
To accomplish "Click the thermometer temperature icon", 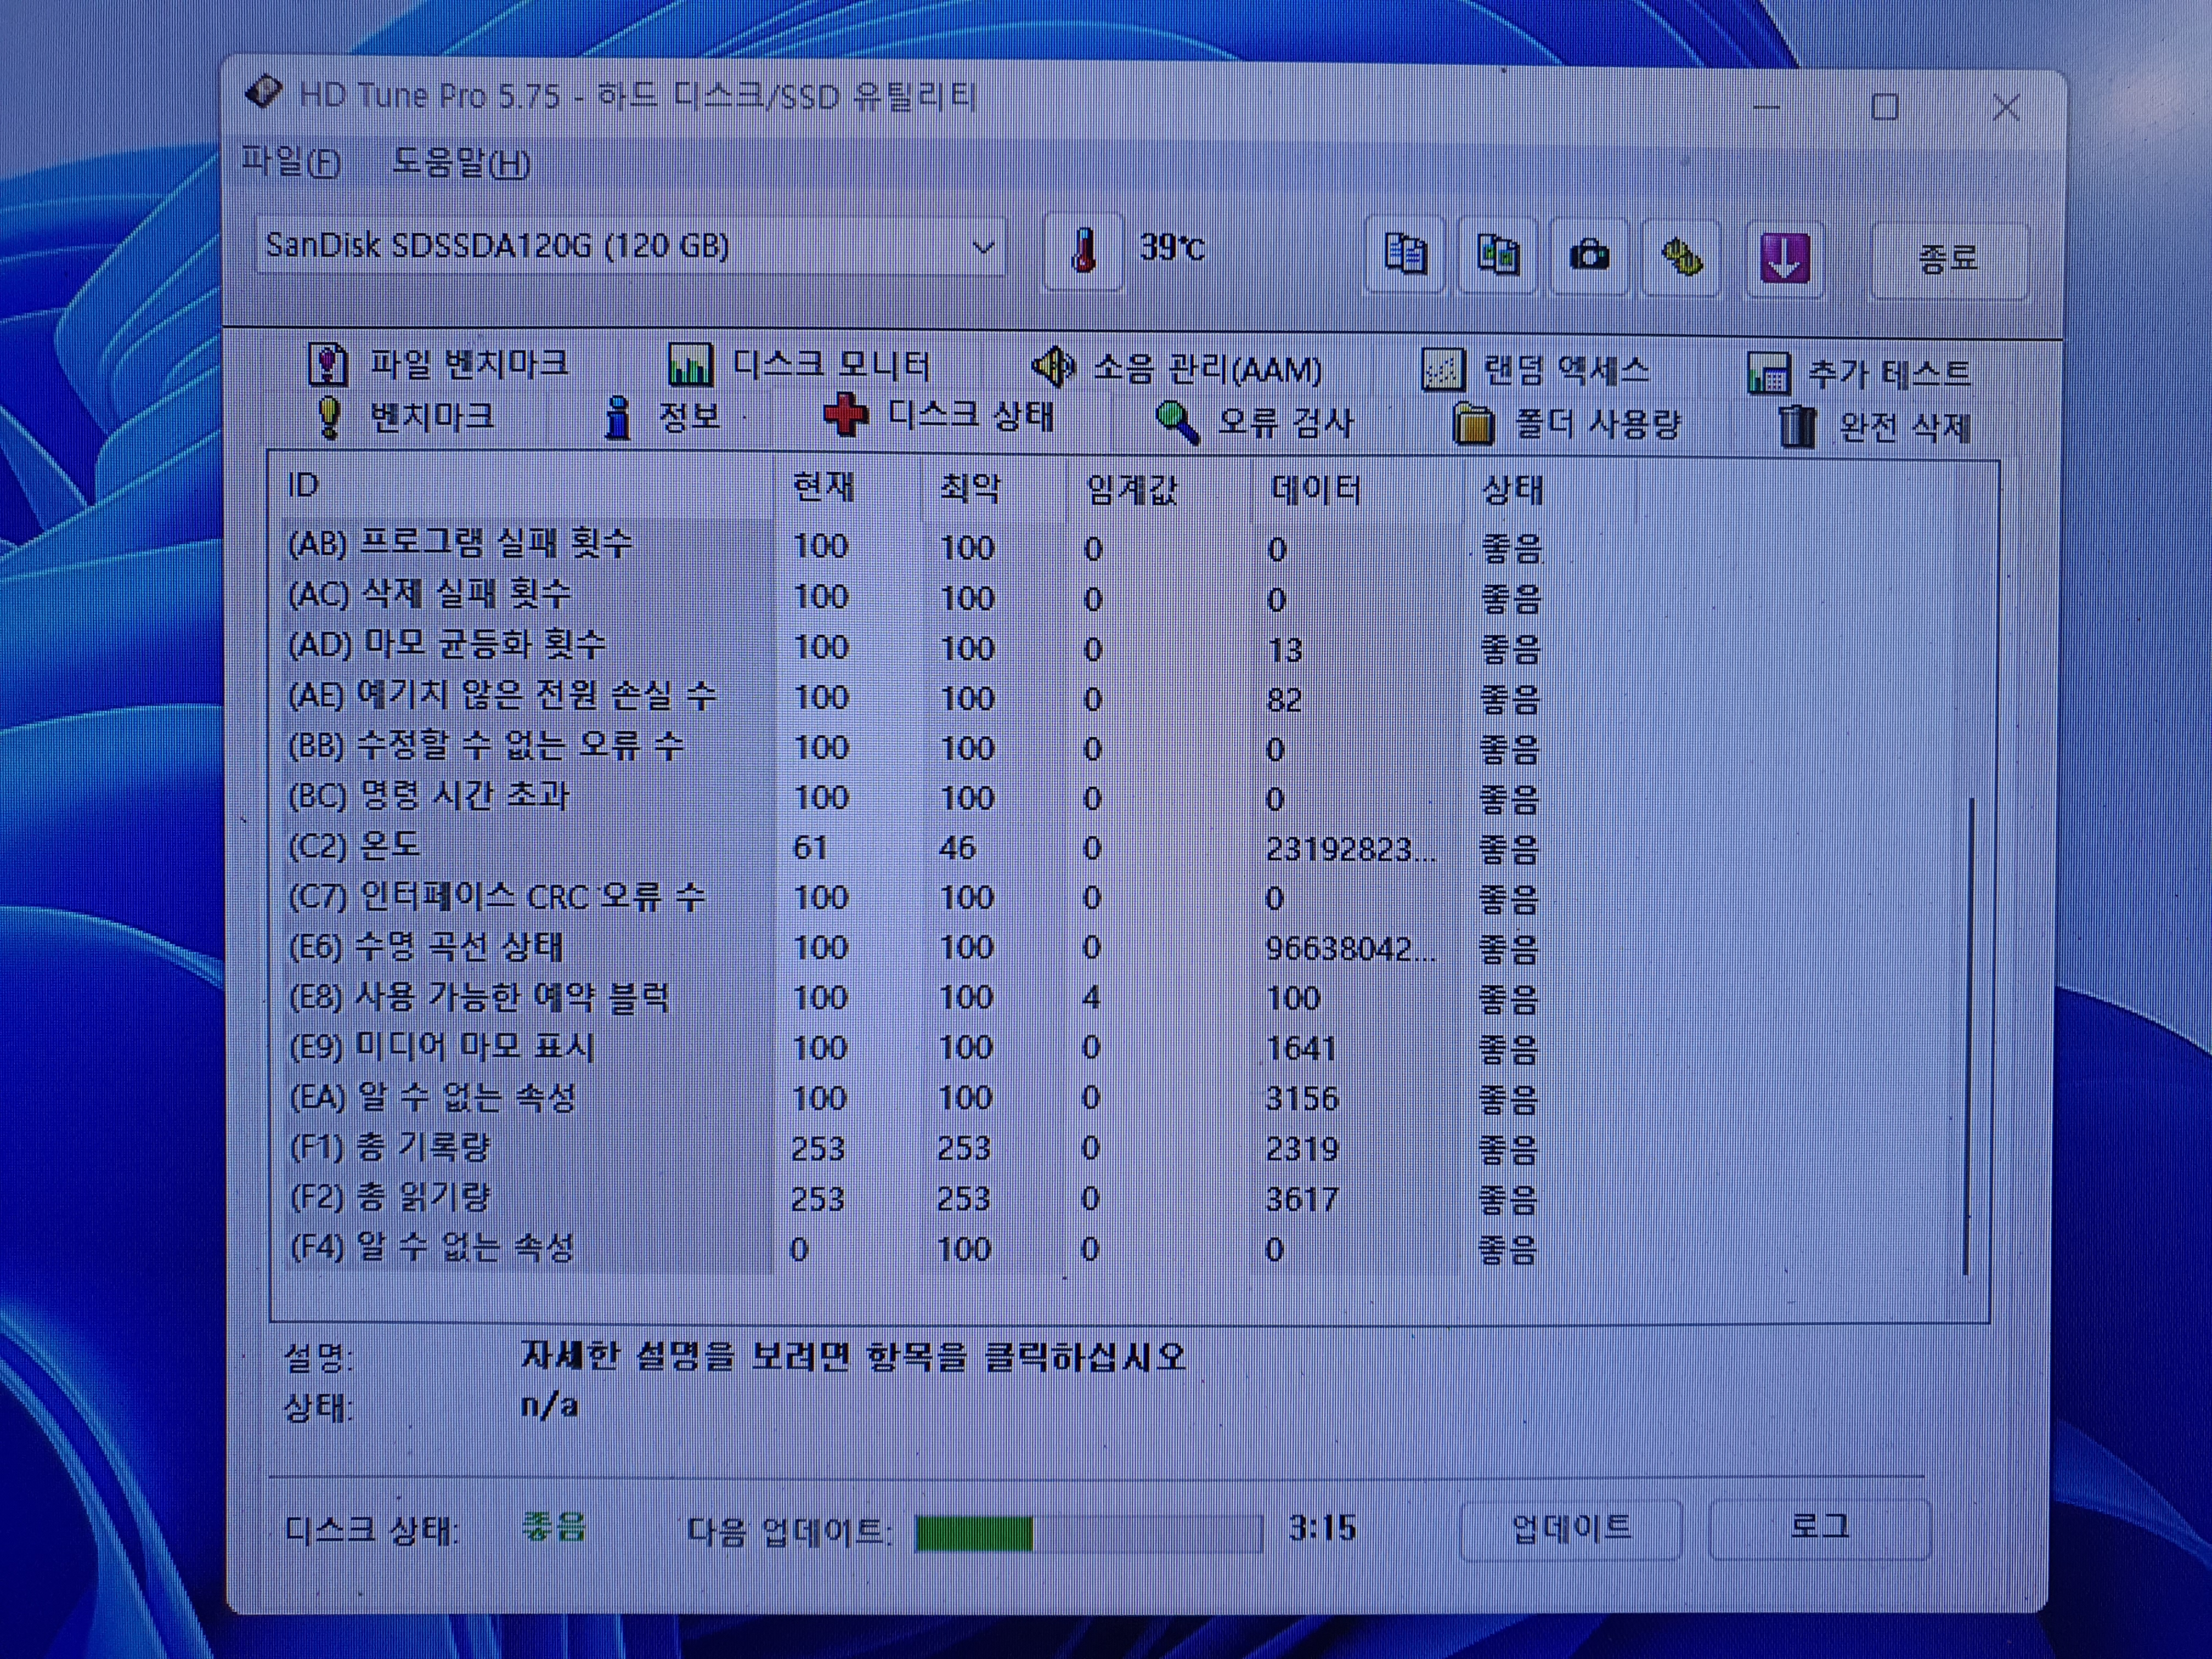I will pos(1083,250).
